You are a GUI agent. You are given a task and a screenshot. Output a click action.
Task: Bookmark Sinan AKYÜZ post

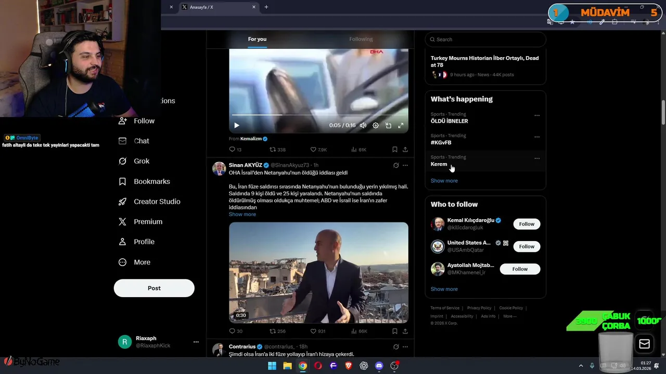pos(395,331)
